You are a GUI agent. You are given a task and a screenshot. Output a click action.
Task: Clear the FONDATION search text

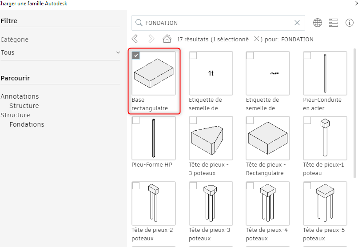tap(297, 23)
